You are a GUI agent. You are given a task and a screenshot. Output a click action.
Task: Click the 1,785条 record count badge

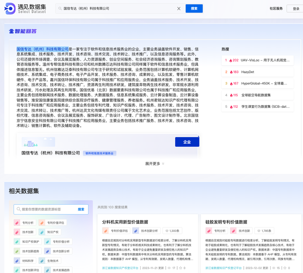coord(264,231)
